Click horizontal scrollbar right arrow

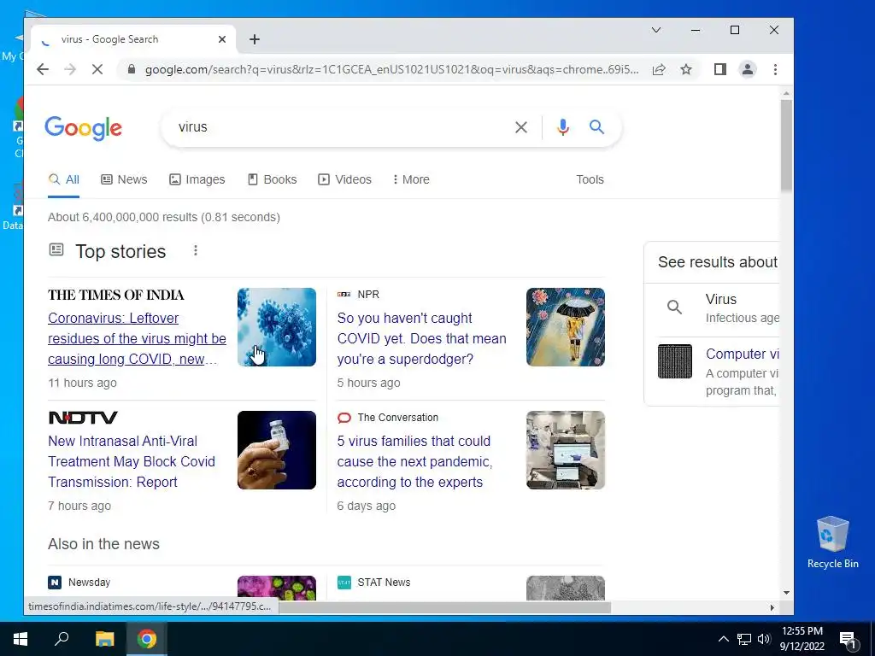(772, 607)
